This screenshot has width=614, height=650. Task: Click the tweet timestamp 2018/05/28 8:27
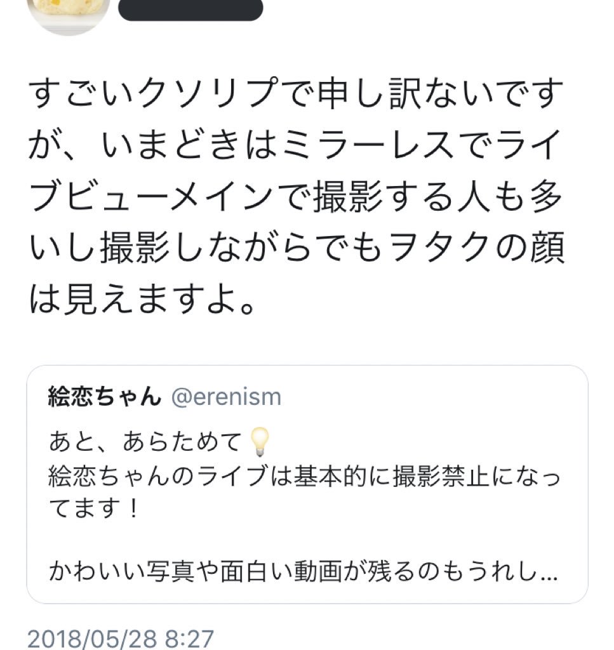[121, 638]
